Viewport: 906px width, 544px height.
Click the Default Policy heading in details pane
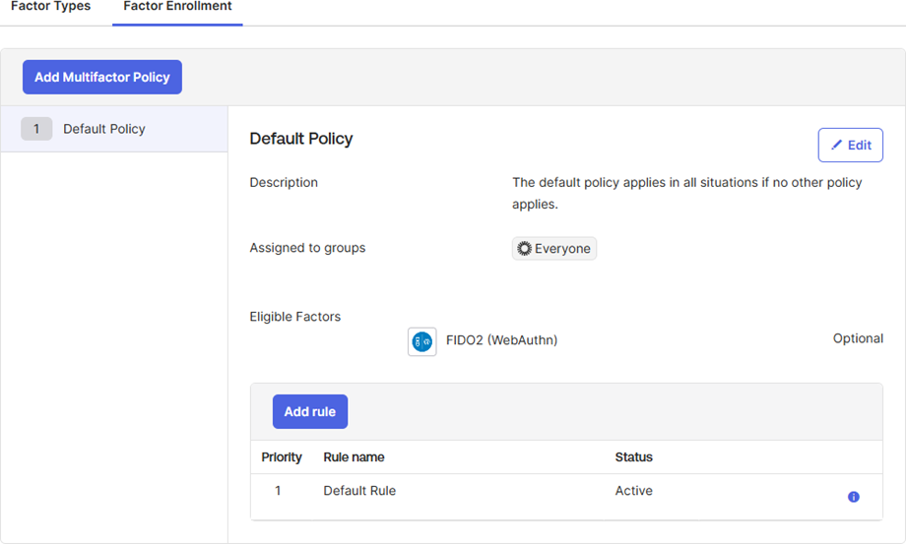[300, 139]
